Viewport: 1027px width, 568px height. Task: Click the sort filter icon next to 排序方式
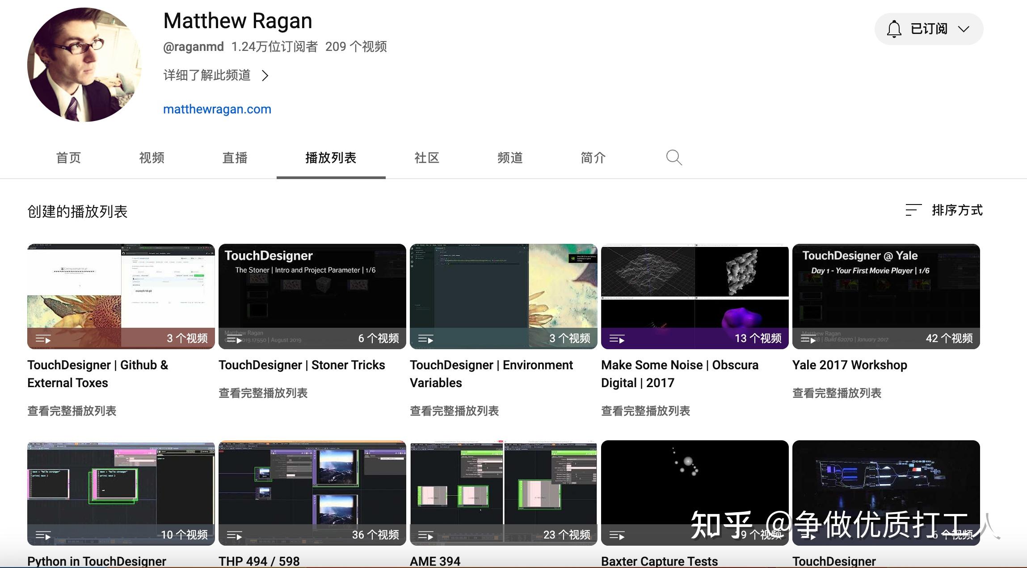point(913,210)
